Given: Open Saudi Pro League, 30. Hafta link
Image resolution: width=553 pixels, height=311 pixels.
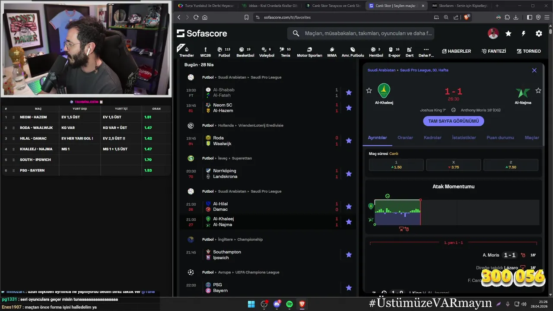Looking at the screenshot, I should 424,70.
